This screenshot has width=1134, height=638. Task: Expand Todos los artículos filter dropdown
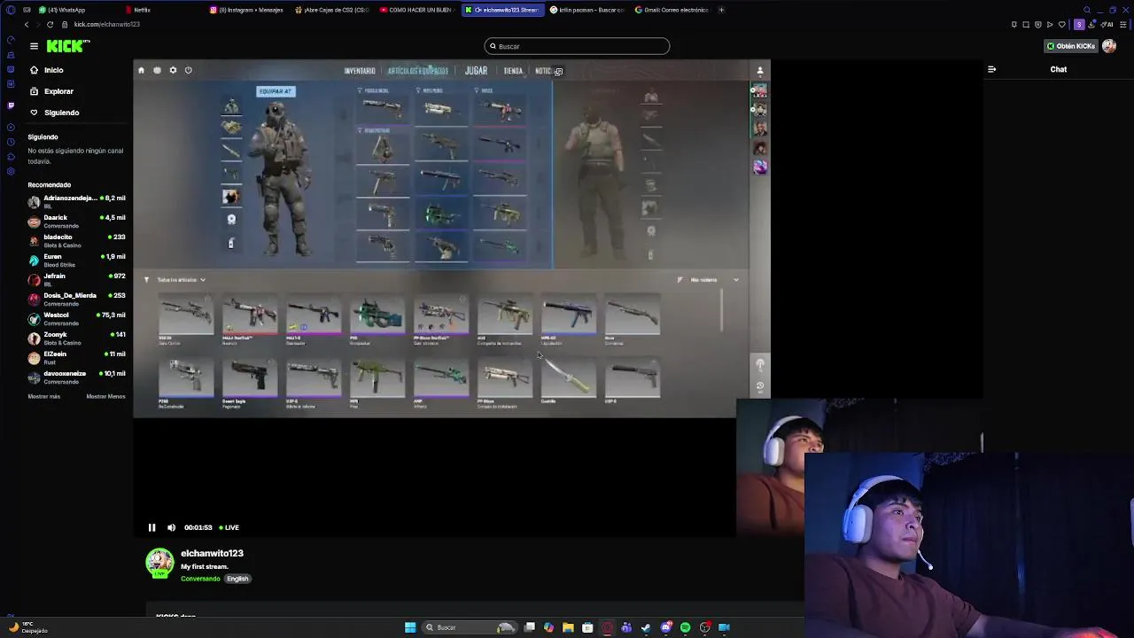pos(181,280)
